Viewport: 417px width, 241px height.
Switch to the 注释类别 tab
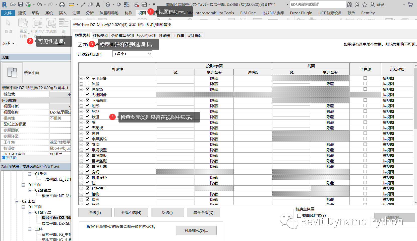pos(100,36)
